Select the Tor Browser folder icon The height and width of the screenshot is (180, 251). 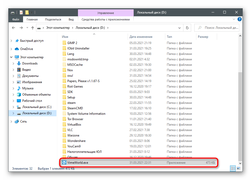click(64, 119)
